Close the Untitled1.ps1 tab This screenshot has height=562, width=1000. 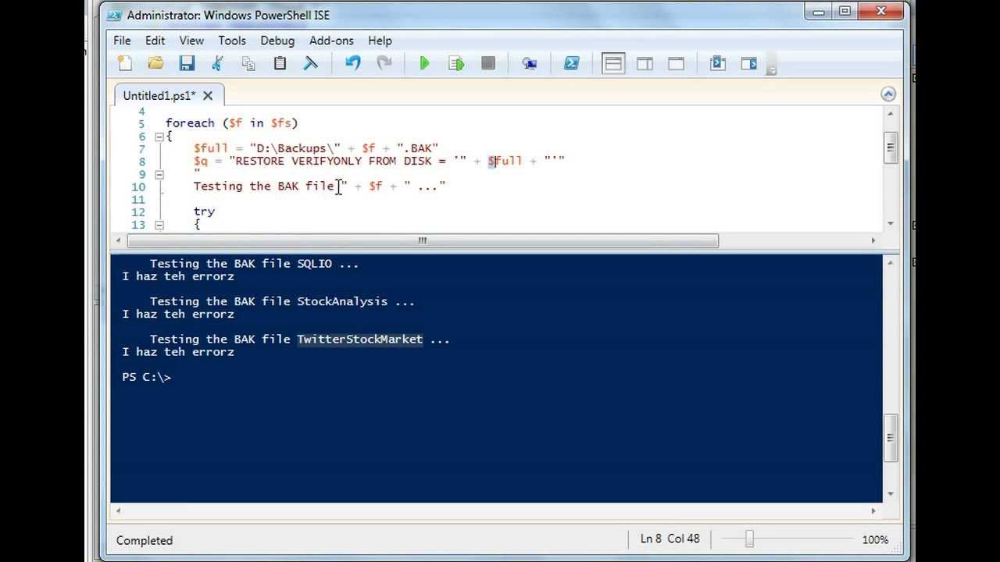tap(208, 95)
